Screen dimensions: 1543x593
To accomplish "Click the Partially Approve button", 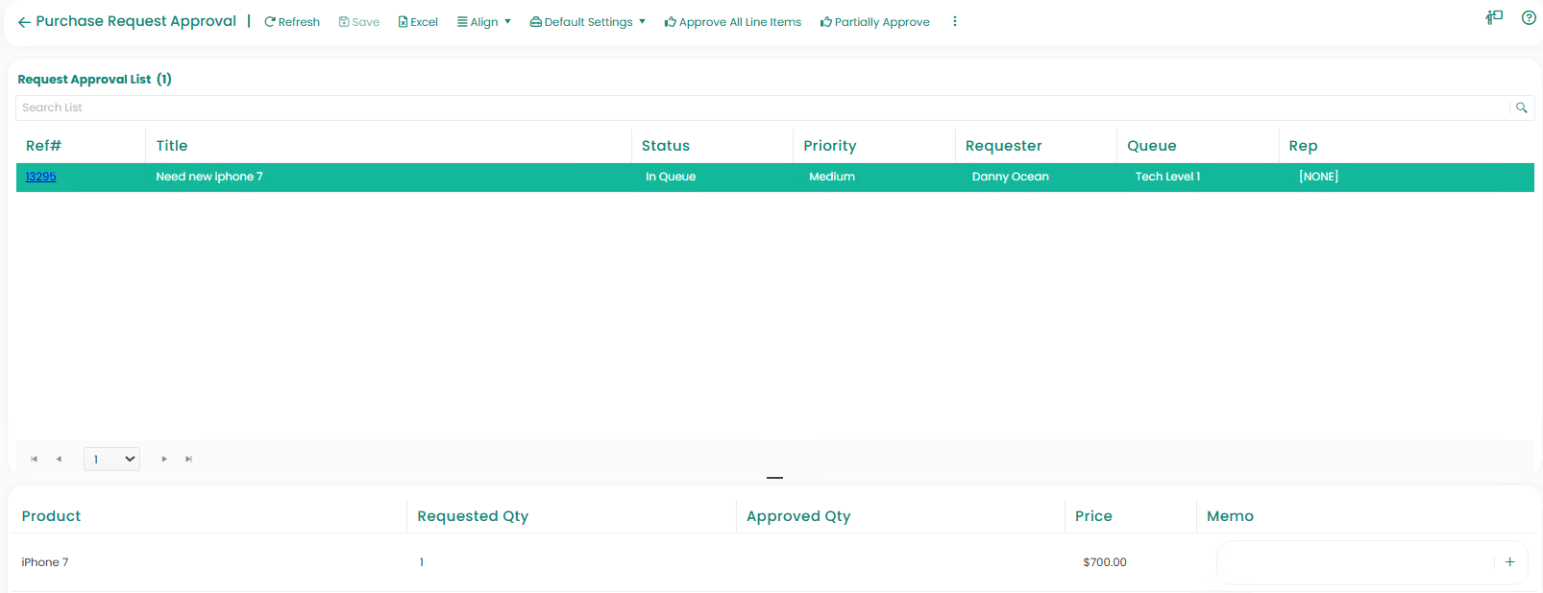I will [x=875, y=22].
